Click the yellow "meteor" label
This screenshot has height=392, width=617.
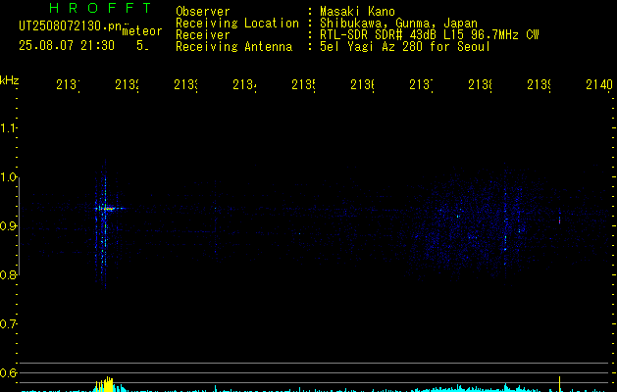142,31
